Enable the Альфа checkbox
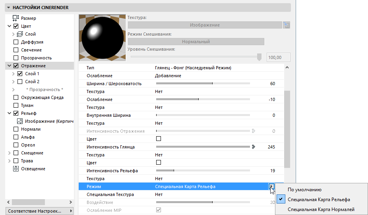The width and height of the screenshot is (368, 215). [x=16, y=137]
